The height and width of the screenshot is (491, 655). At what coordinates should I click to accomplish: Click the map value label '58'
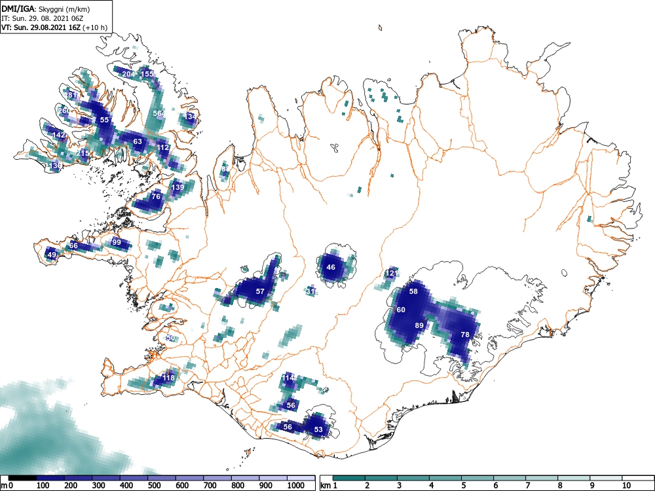[413, 291]
